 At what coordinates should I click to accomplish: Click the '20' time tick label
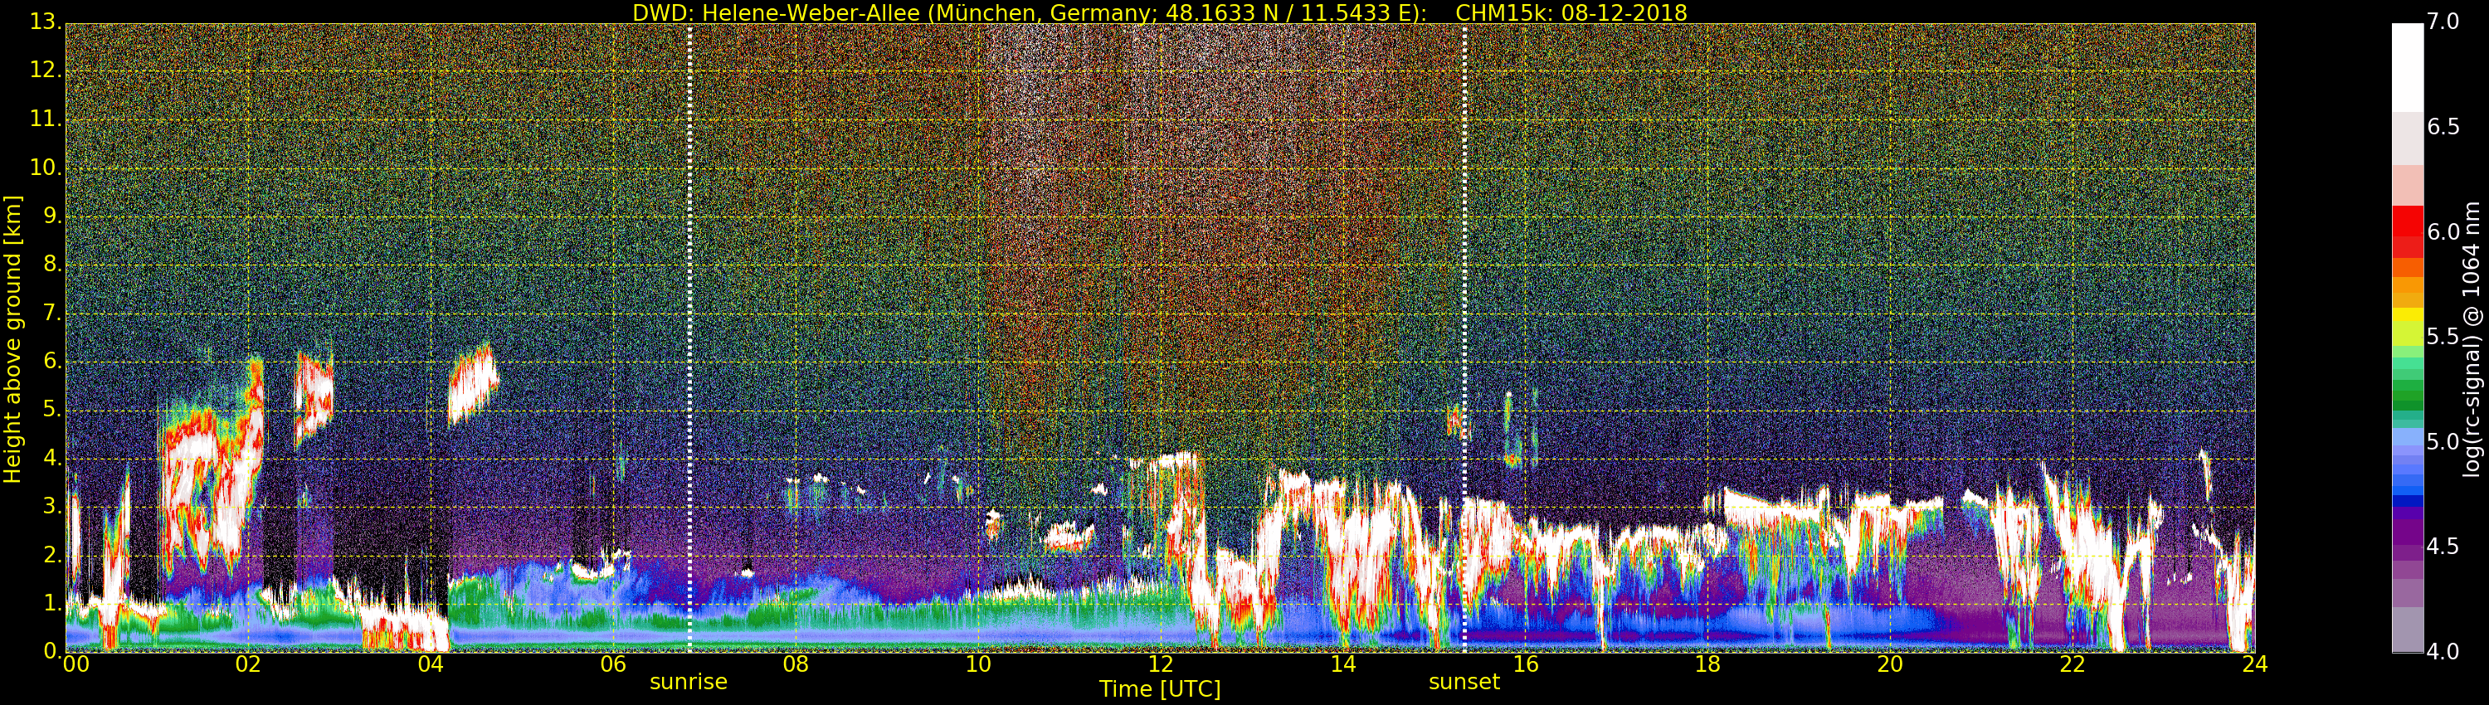coord(1890,664)
